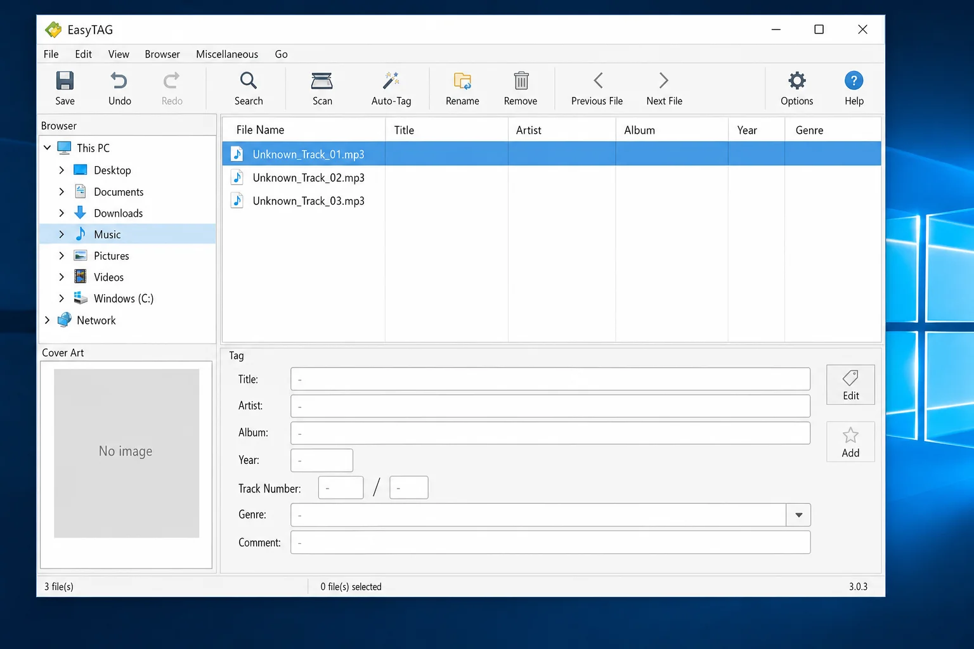Collapse the This PC tree node
The height and width of the screenshot is (649, 974).
[x=47, y=148]
